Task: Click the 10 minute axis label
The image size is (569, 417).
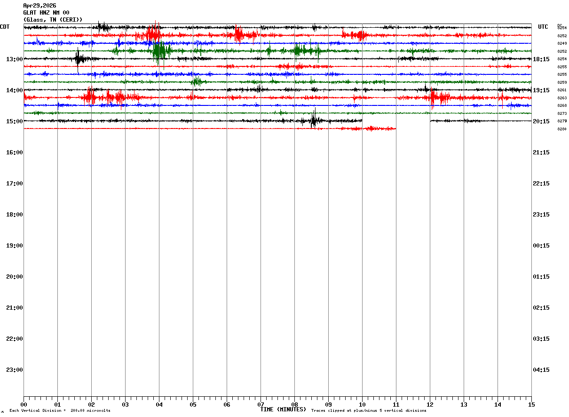Action: click(x=362, y=405)
